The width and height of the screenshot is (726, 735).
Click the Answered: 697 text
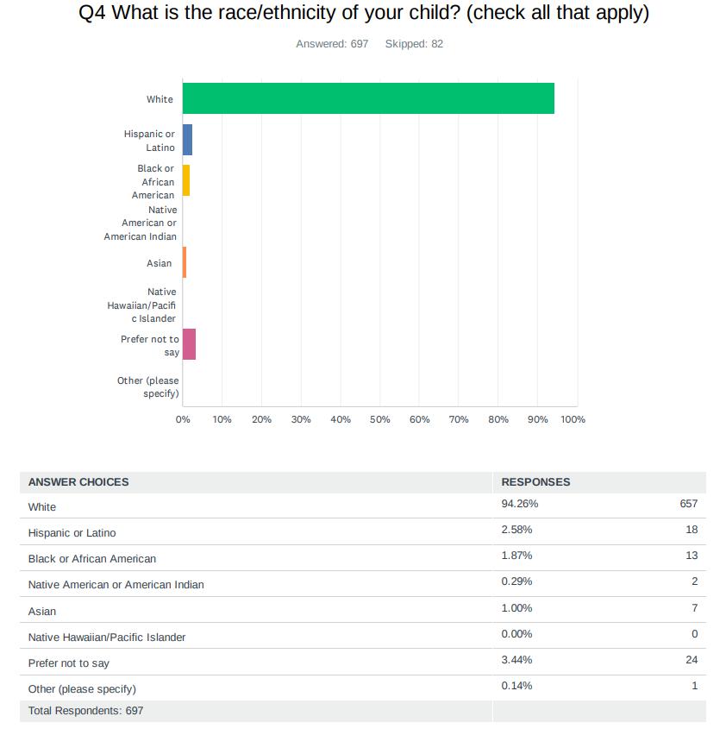click(332, 44)
